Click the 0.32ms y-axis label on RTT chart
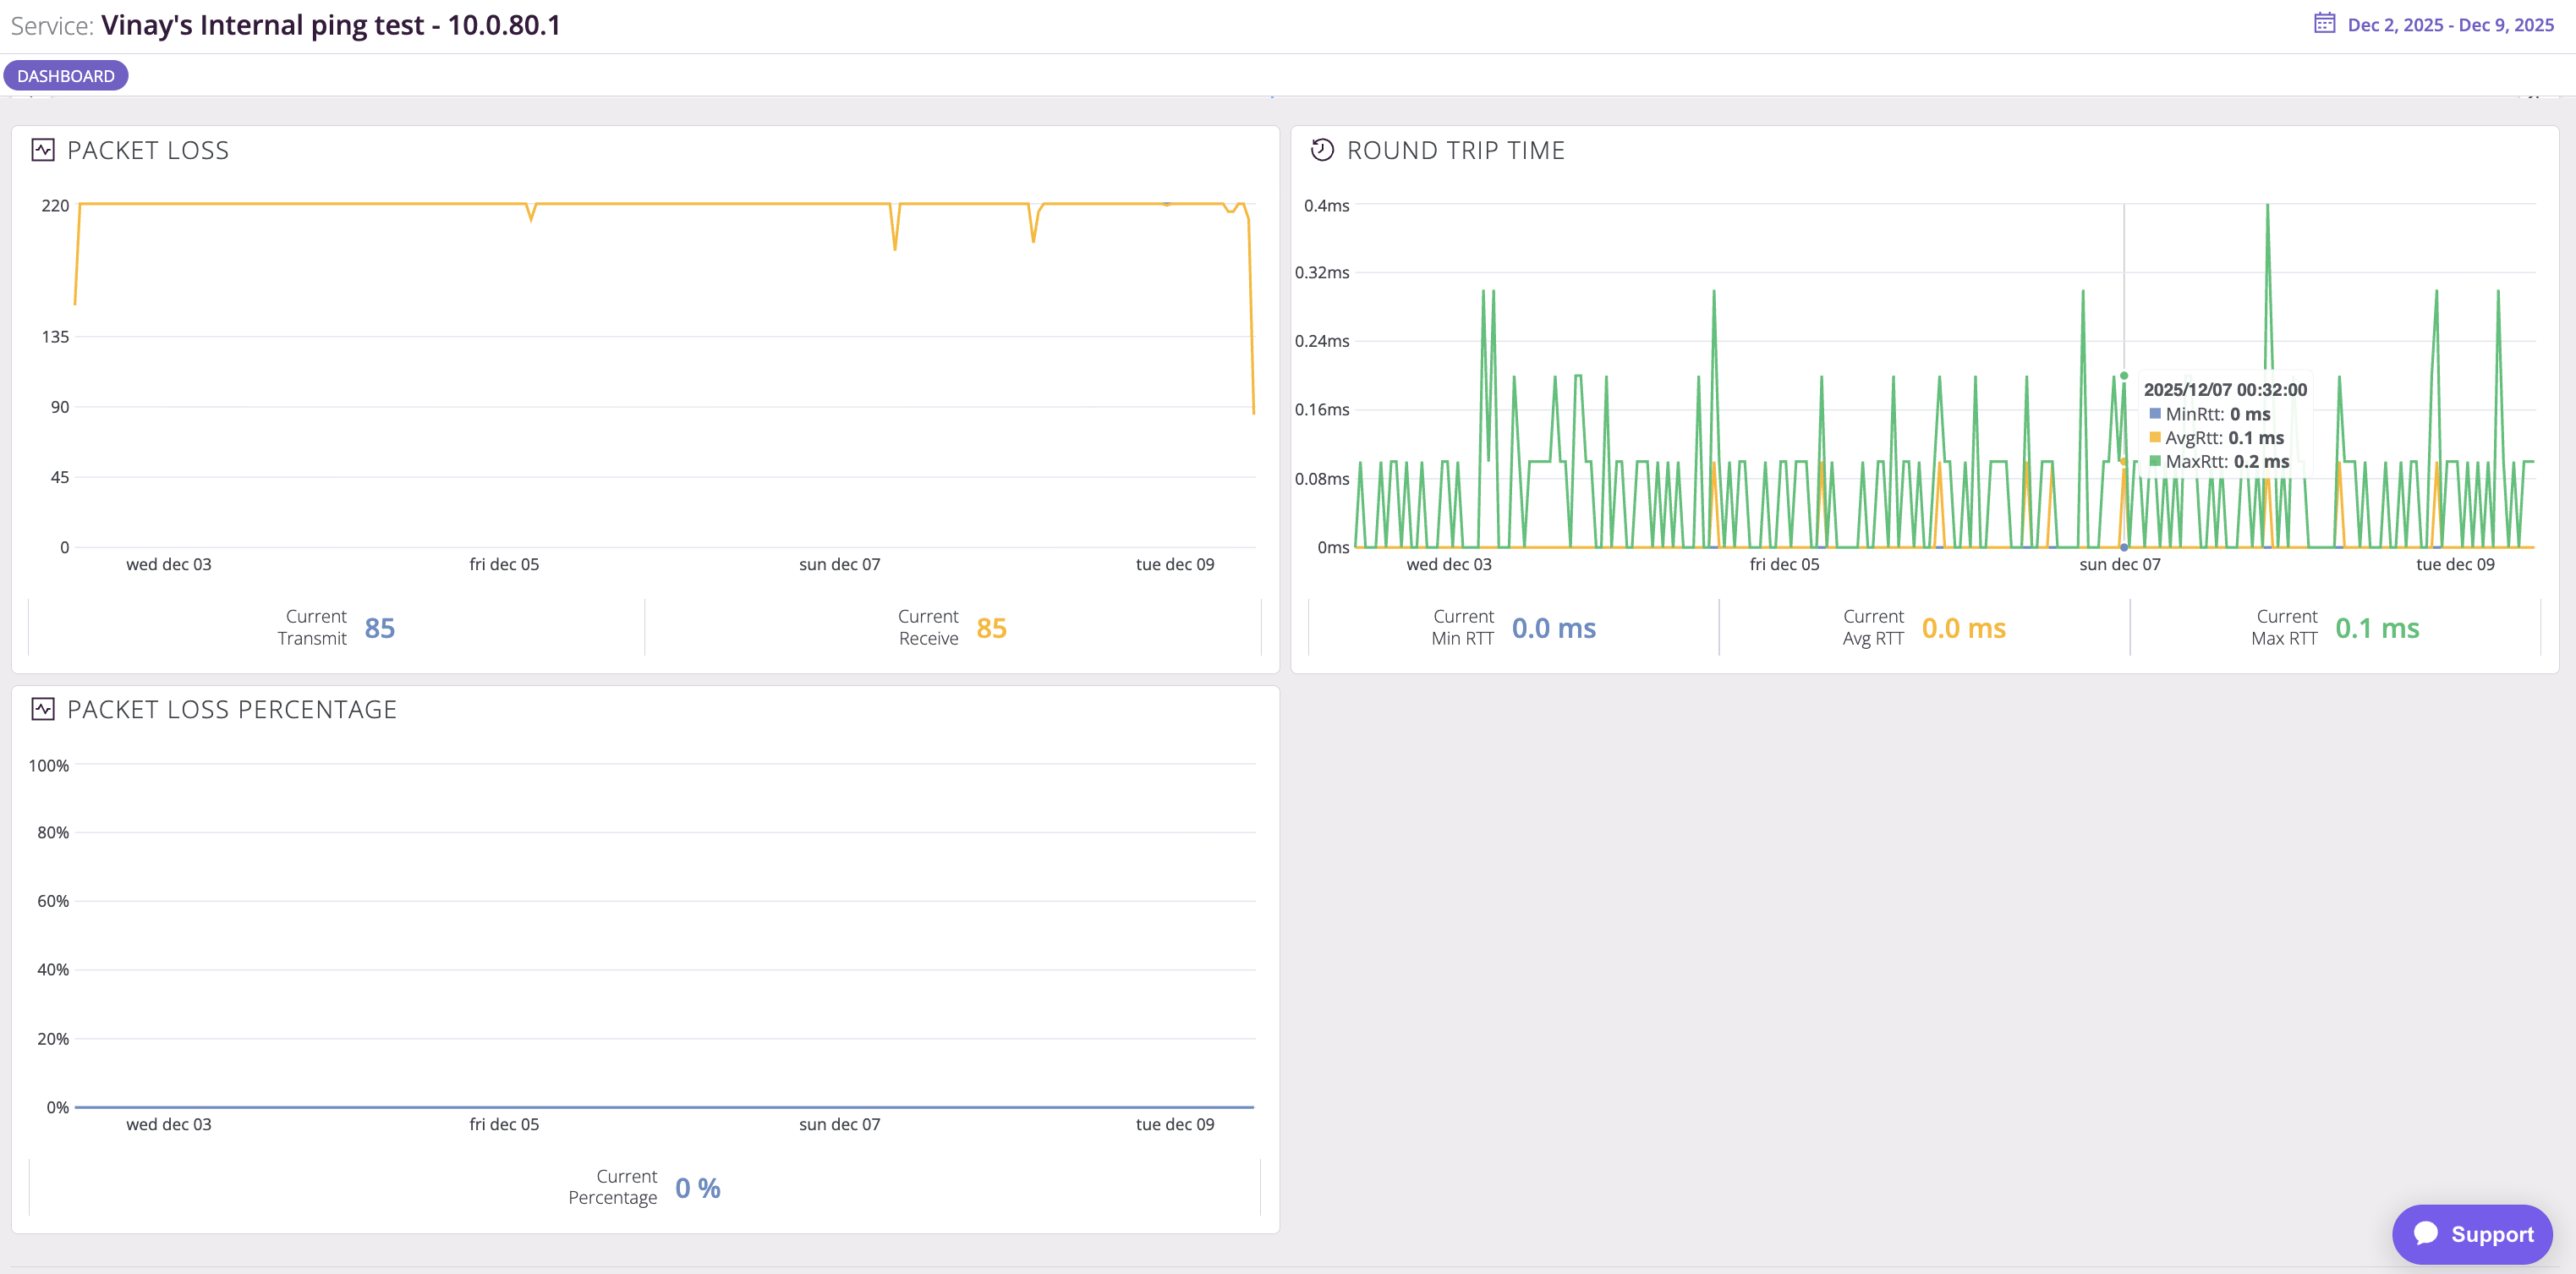This screenshot has width=2576, height=1274. click(x=1322, y=272)
